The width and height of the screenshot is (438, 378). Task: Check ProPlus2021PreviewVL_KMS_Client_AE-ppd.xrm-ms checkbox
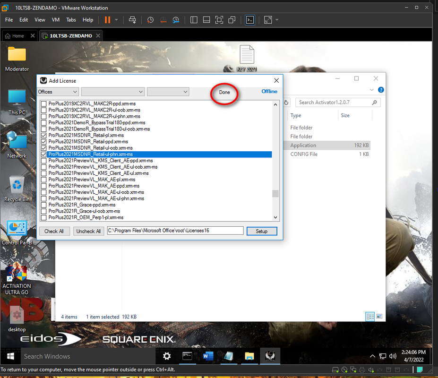[44, 161]
